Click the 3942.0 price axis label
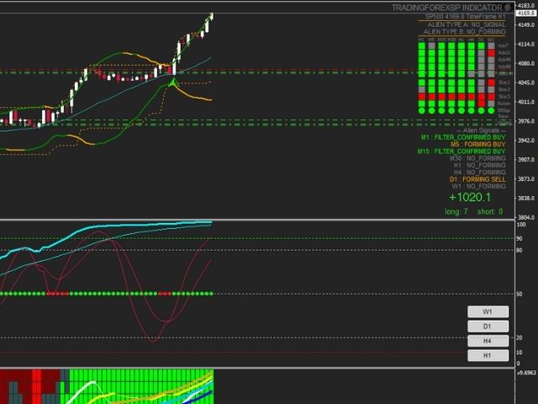 pyautogui.click(x=526, y=141)
